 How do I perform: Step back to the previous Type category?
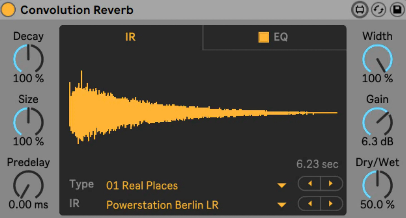pos(310,184)
